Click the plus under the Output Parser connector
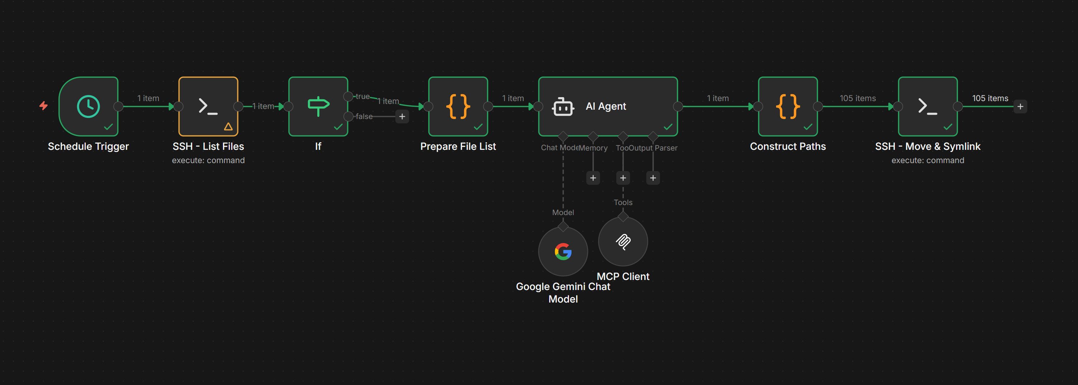Viewport: 1078px width, 385px height. click(653, 177)
